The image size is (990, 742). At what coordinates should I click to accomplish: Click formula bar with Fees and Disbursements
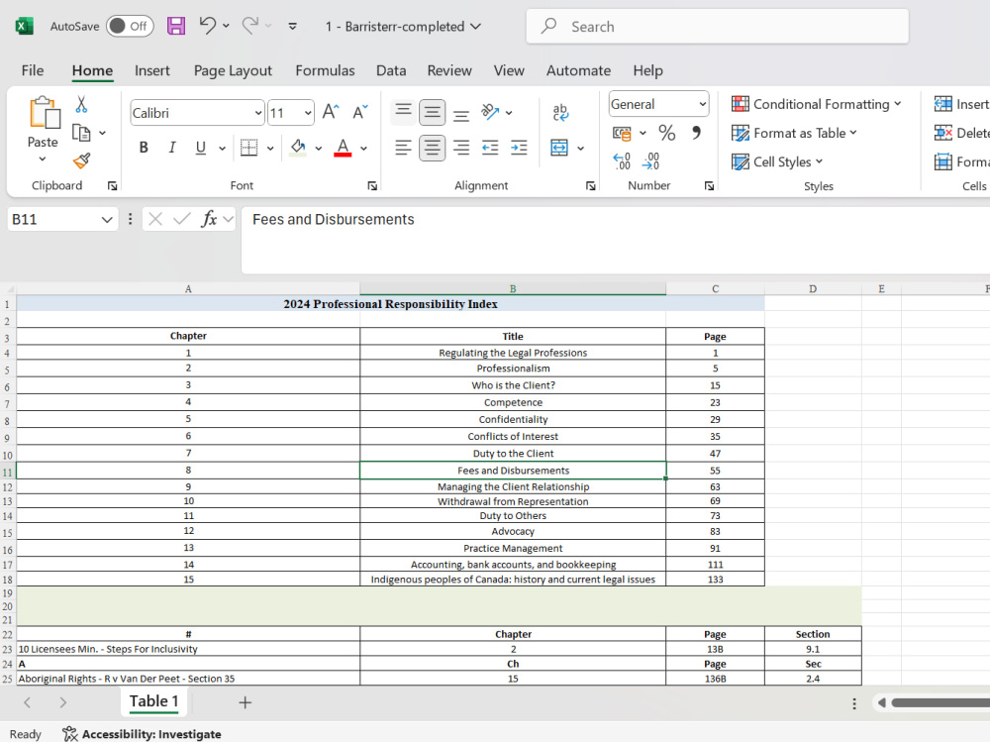pyautogui.click(x=616, y=240)
